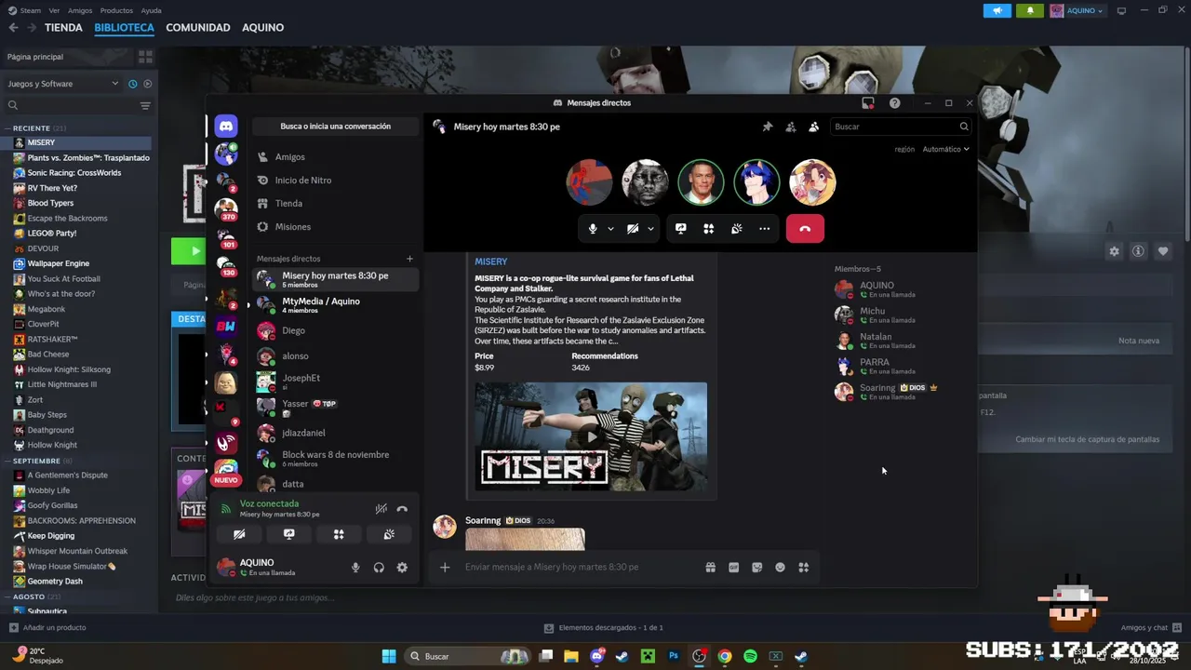Open Discord help question mark icon
The height and width of the screenshot is (670, 1191).
pyautogui.click(x=894, y=103)
